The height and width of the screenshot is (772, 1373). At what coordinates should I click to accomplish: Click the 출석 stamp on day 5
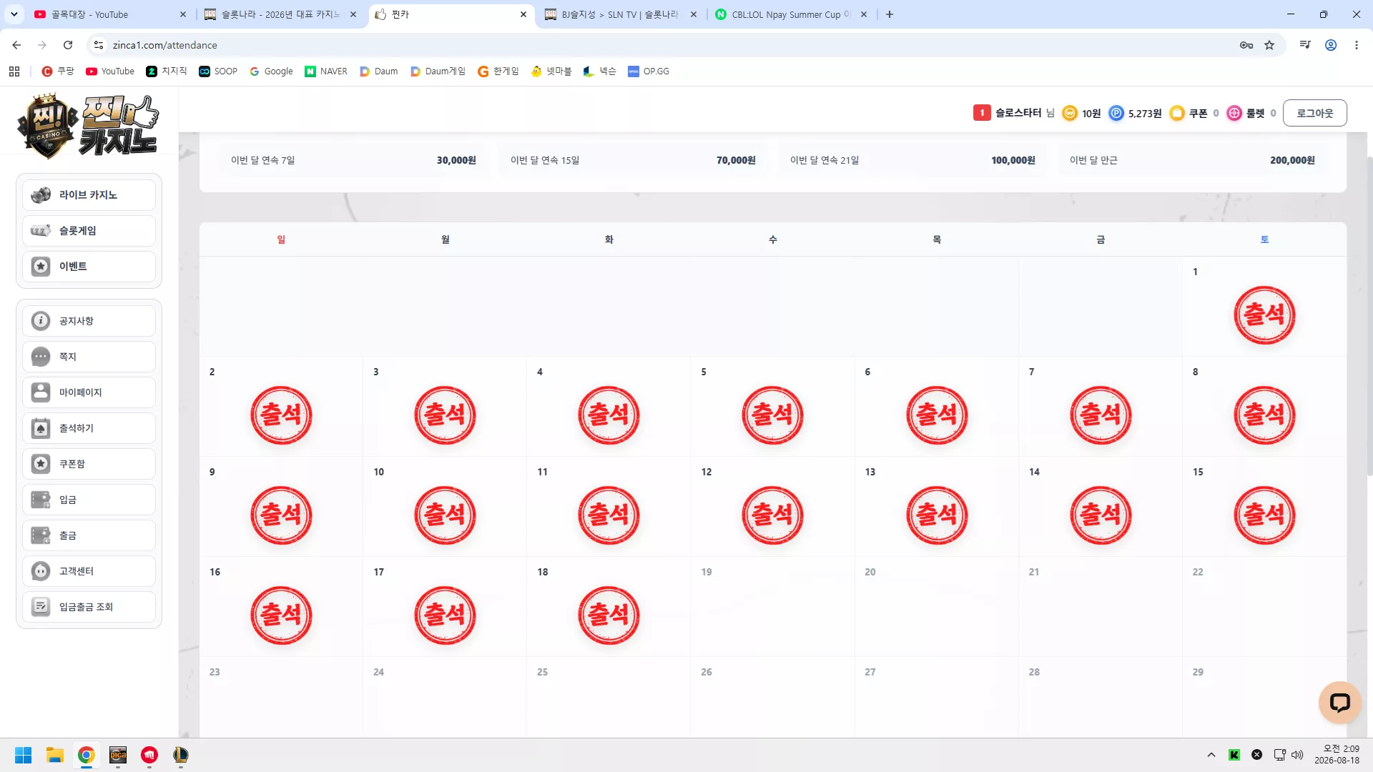coord(772,415)
